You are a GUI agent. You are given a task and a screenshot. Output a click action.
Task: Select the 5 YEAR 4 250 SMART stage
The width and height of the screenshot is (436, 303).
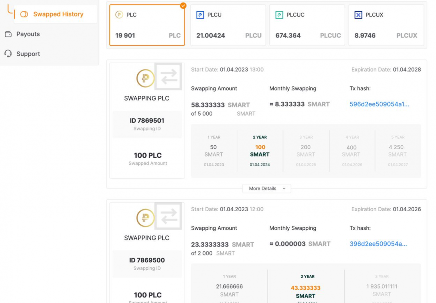[398, 151]
